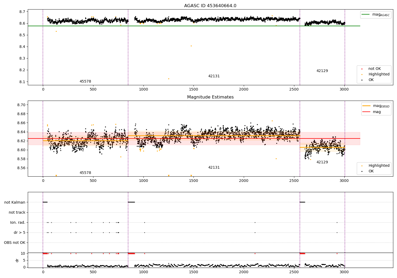Click the Highlighted marker in middle plot legend
397x278 pixels.
coord(362,166)
